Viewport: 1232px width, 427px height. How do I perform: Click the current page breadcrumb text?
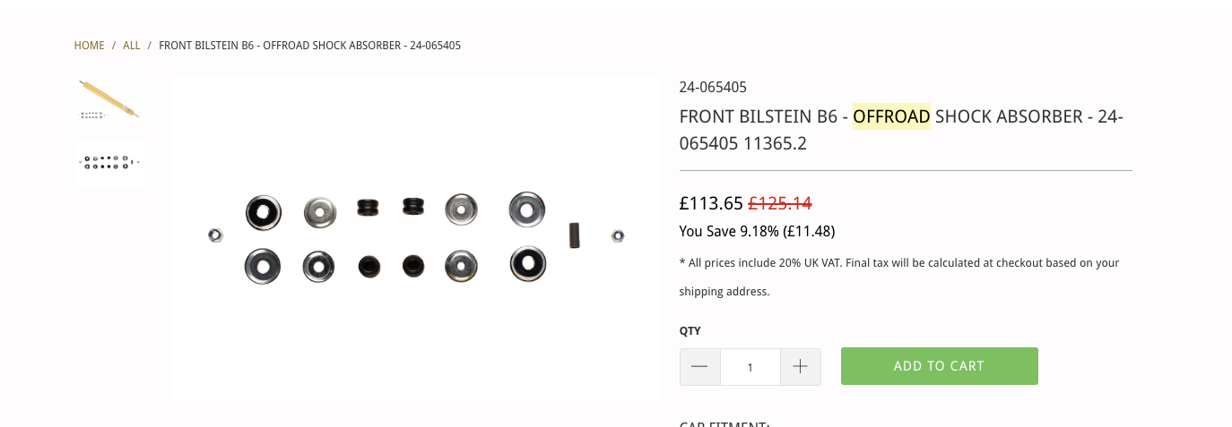pos(309,46)
